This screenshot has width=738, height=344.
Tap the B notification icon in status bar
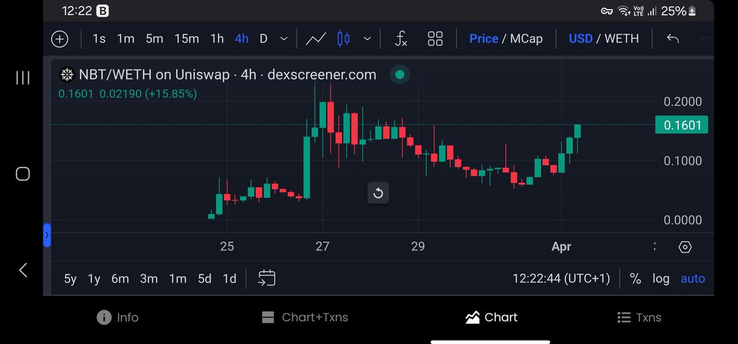103,11
